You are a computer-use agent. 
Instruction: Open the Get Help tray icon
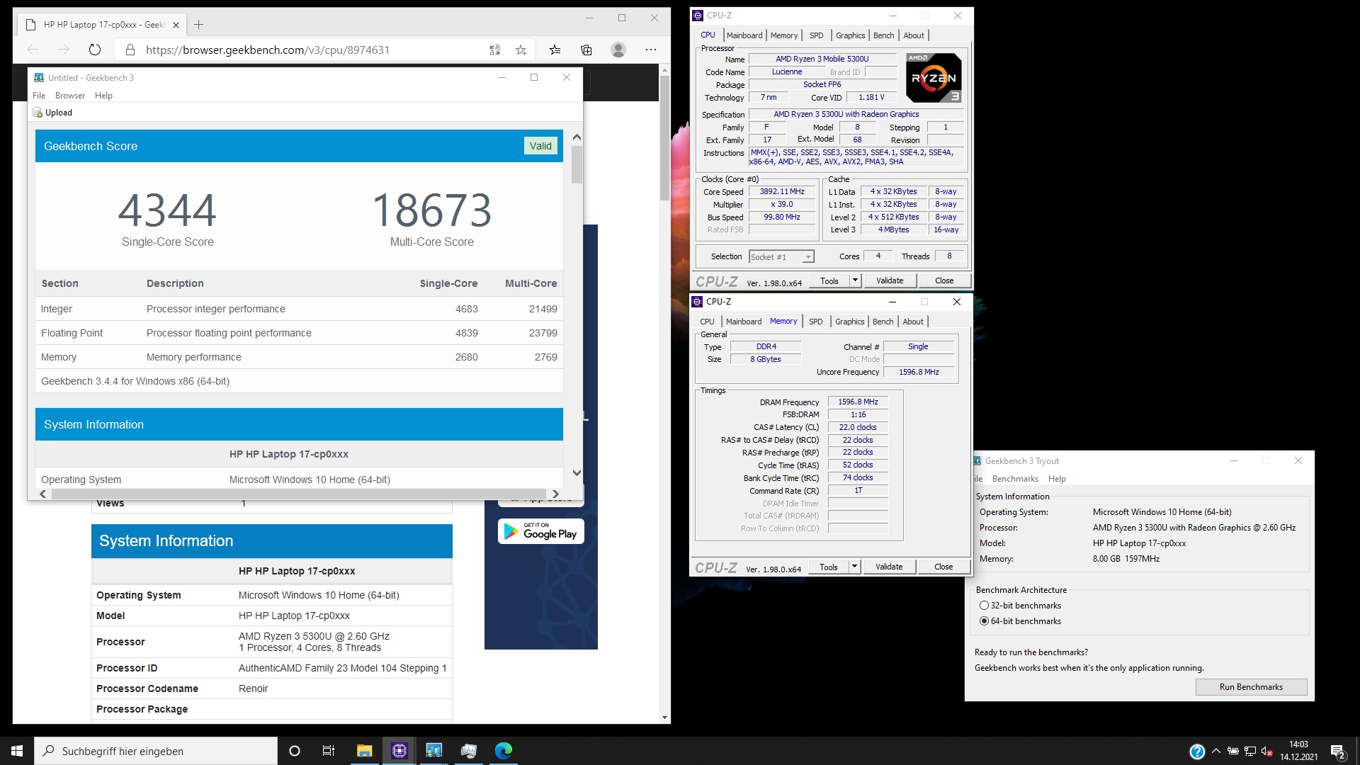pos(1197,752)
